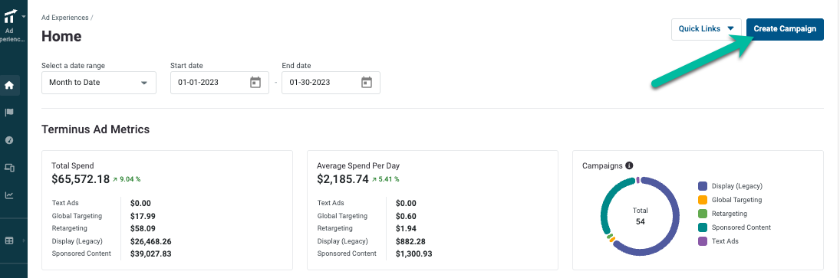The height and width of the screenshot is (278, 840).
Task: Expand the Month to Date range dropdown
Action: (99, 83)
